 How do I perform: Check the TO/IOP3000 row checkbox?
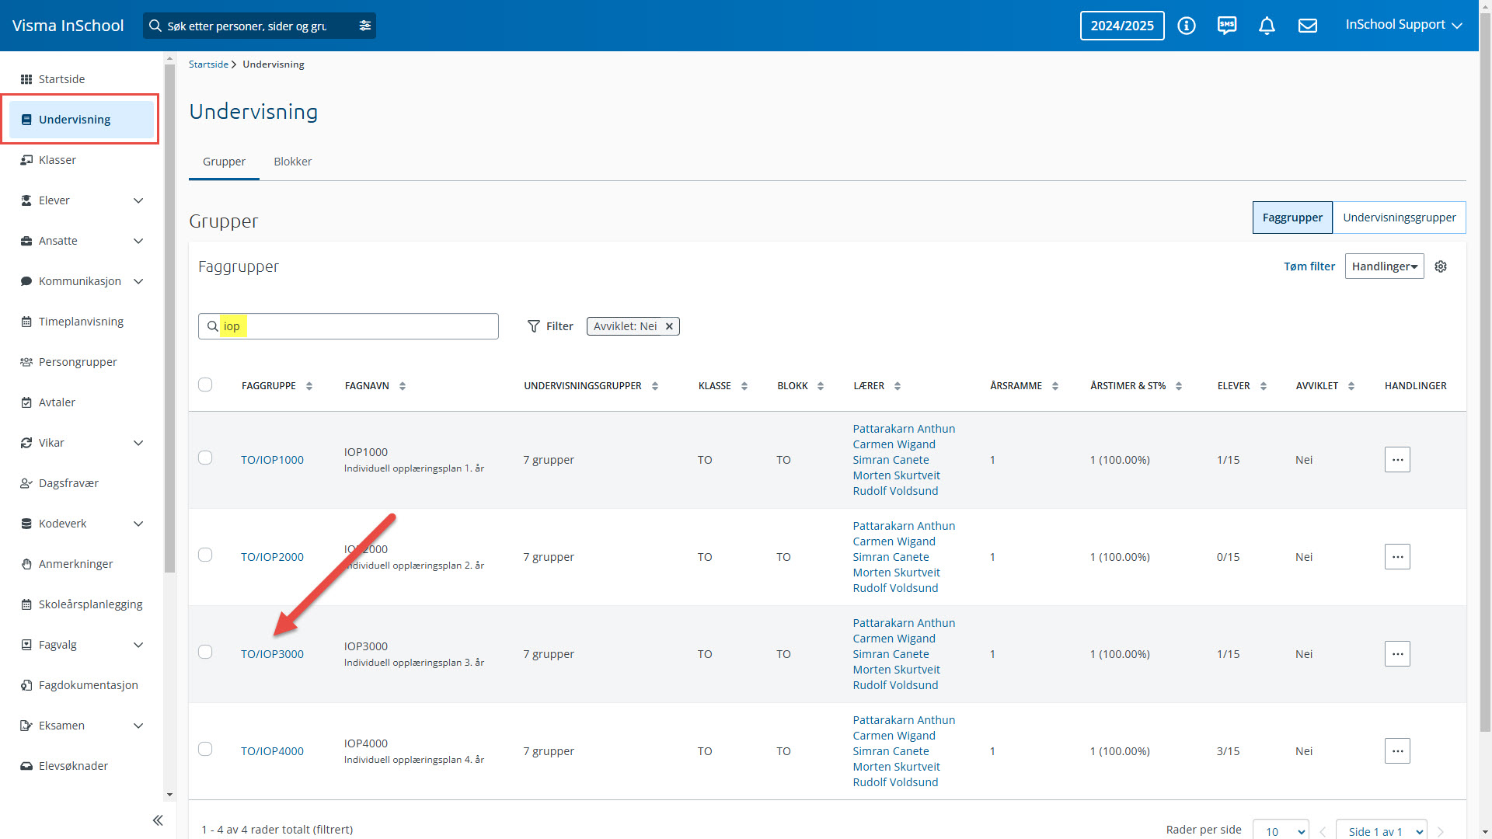coord(205,652)
